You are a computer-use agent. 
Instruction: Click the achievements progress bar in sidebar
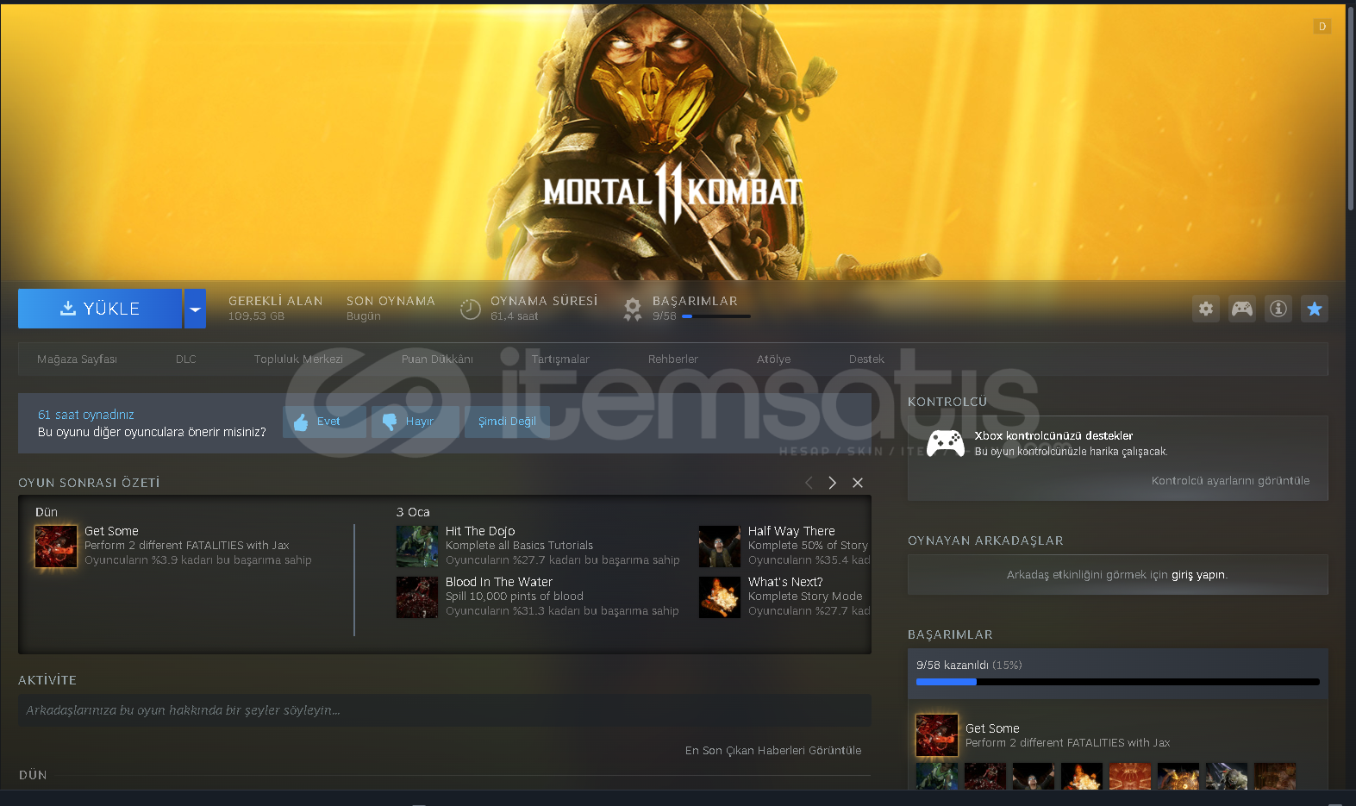click(x=1118, y=682)
